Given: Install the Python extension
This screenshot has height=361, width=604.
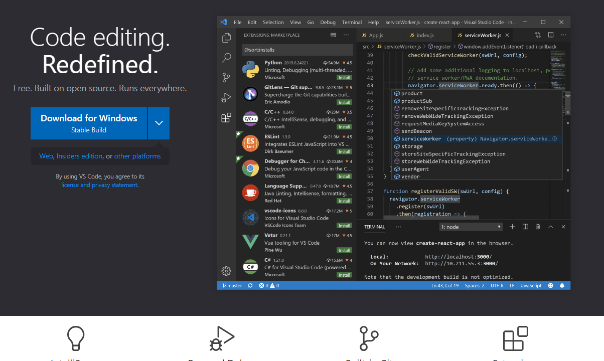Looking at the screenshot, I should pyautogui.click(x=344, y=78).
